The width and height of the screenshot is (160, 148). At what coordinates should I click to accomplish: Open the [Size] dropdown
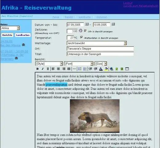pos(101,64)
